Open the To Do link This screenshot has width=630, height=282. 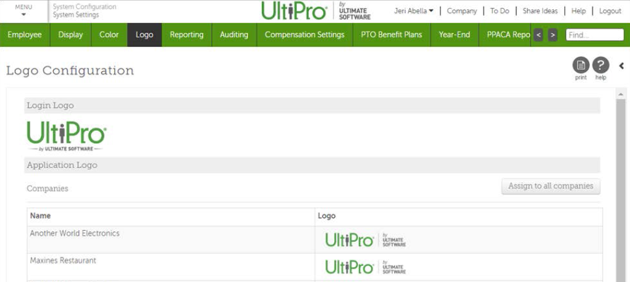(x=500, y=11)
